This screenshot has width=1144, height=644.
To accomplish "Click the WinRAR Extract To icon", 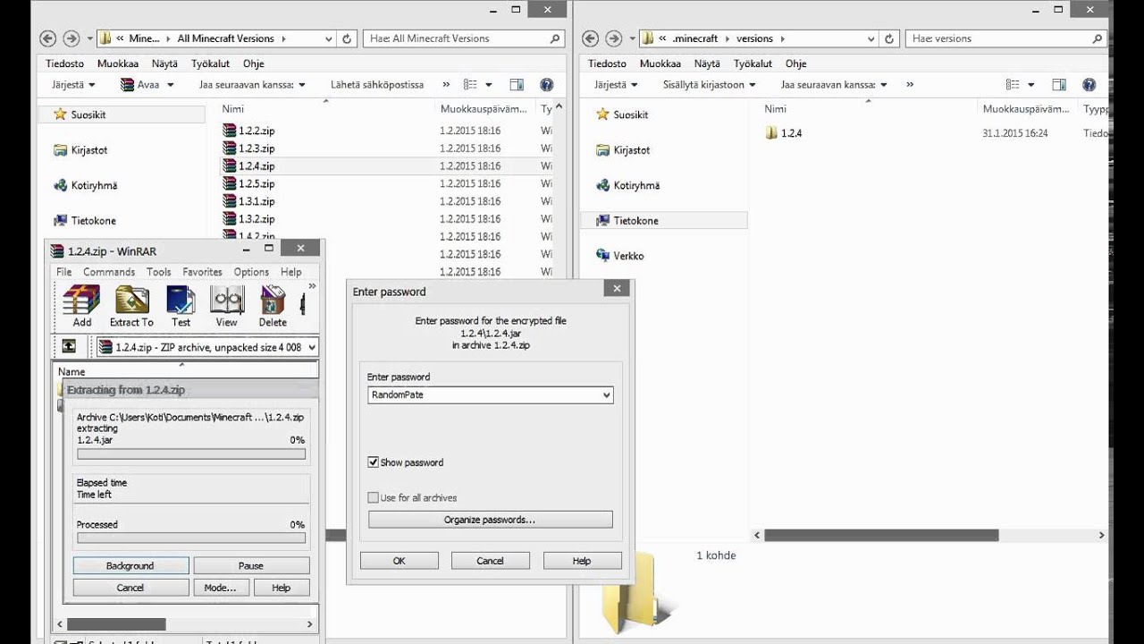I will [x=131, y=306].
